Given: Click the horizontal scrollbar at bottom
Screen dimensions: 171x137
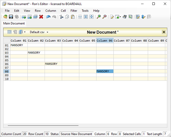Looking at the screenshot, I should click(43, 125).
